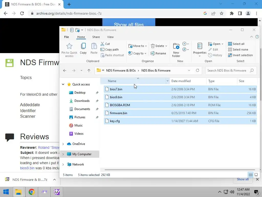
Task: Bookmark this page with the star
Action: point(222,13)
